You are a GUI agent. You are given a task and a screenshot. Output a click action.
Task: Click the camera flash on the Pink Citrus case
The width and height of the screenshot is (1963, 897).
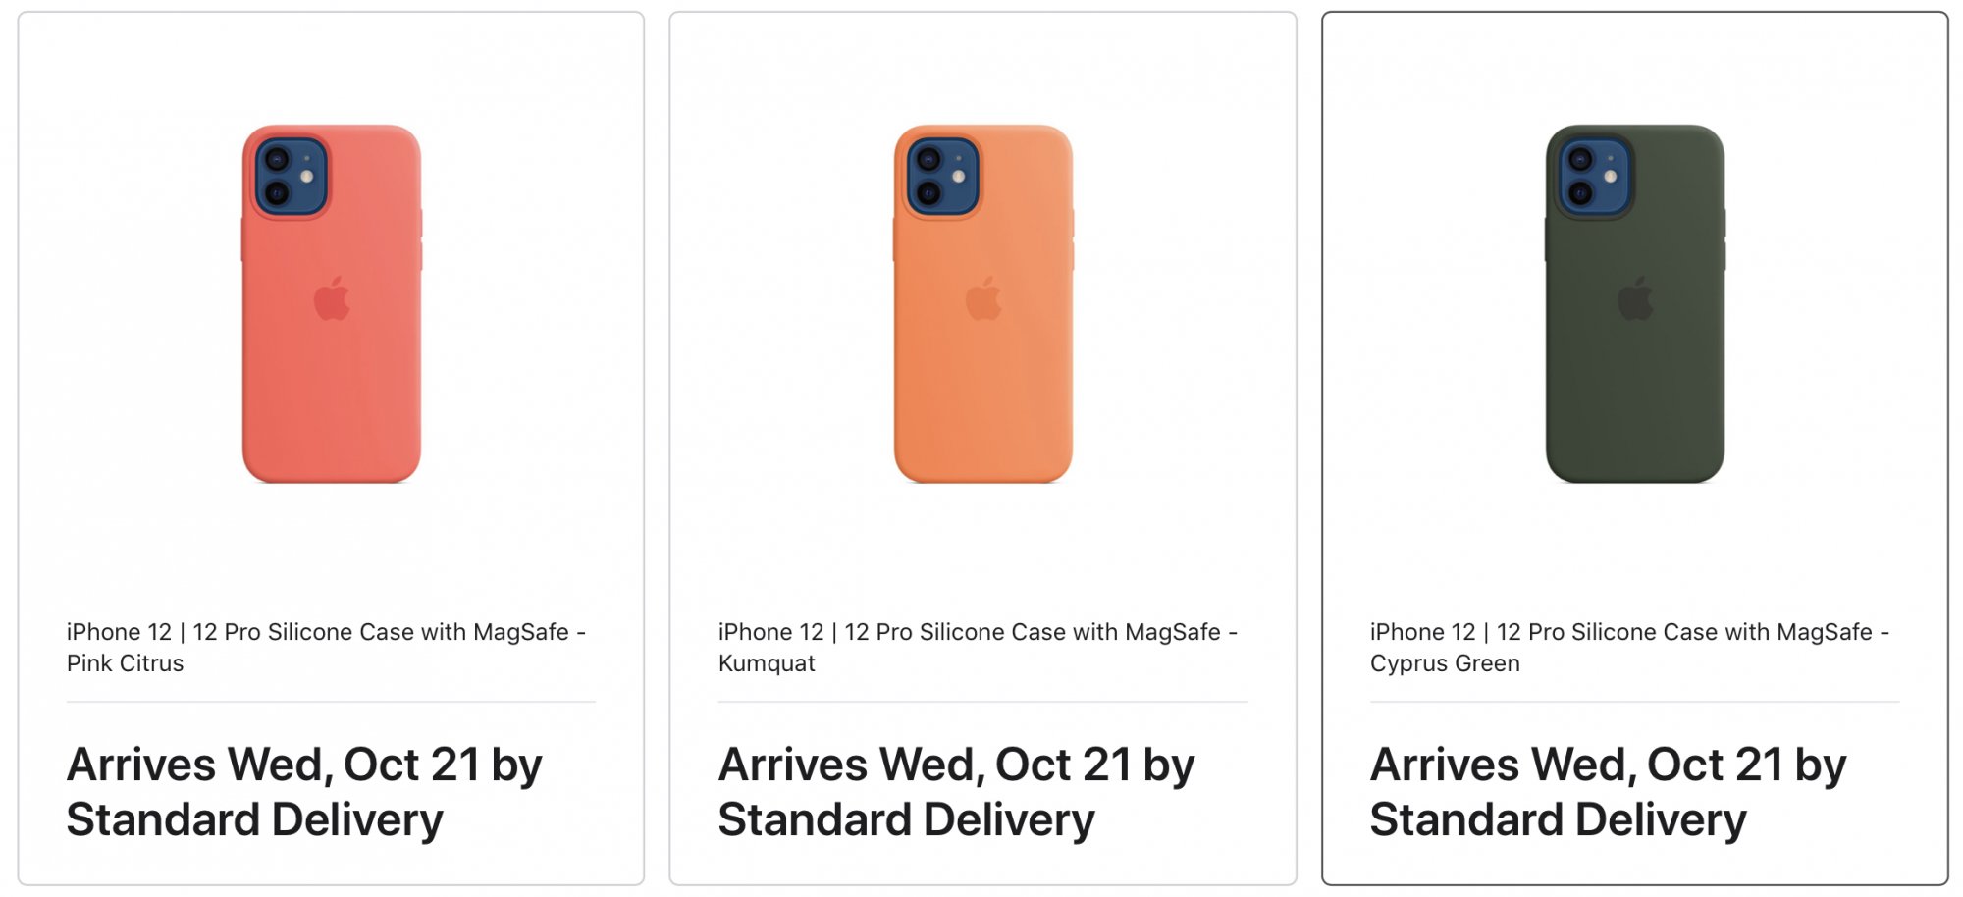pos(307,177)
